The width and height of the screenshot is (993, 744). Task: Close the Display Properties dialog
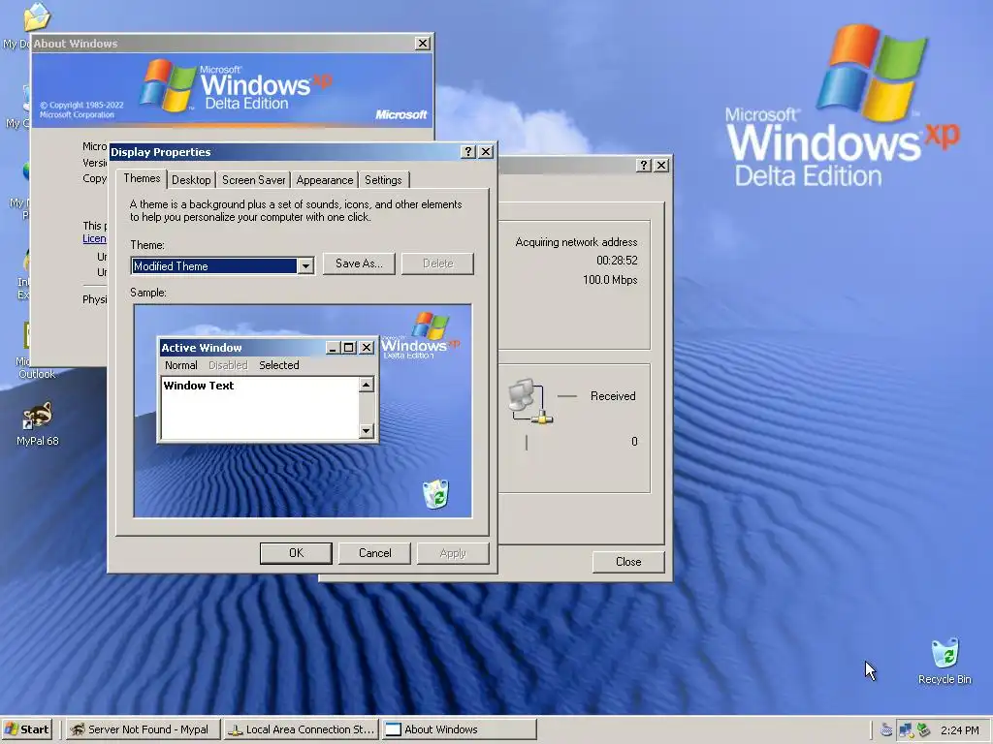coord(486,152)
